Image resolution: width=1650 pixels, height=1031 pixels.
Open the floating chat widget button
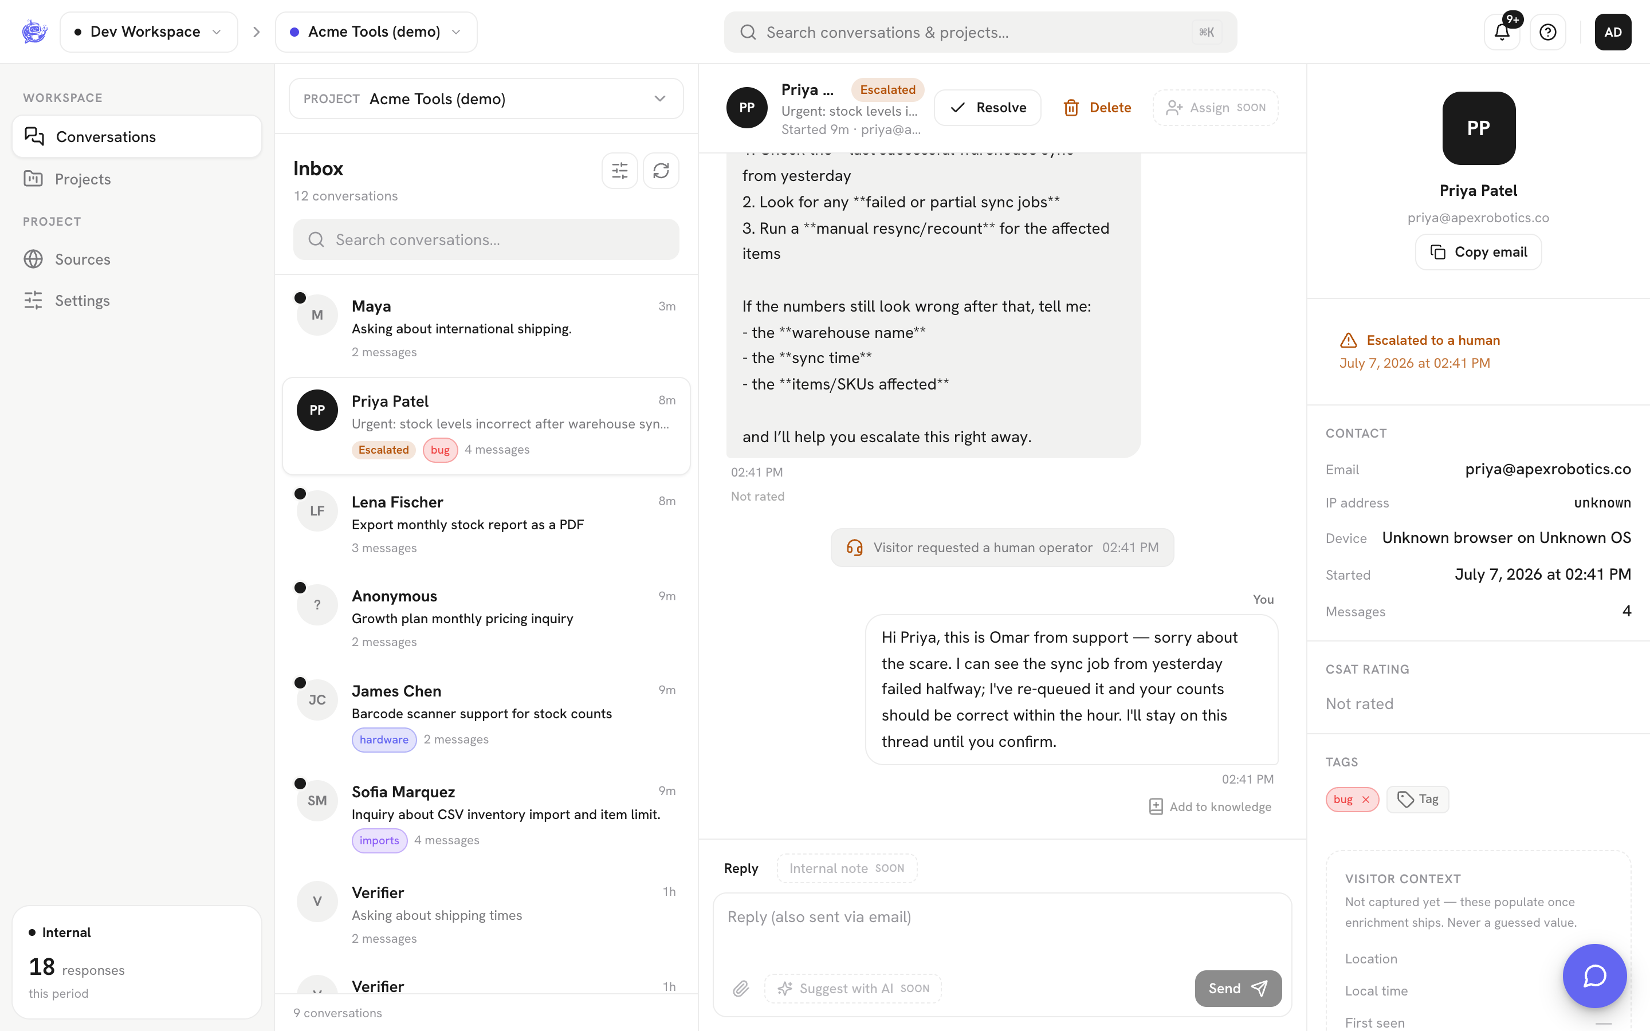click(x=1594, y=976)
